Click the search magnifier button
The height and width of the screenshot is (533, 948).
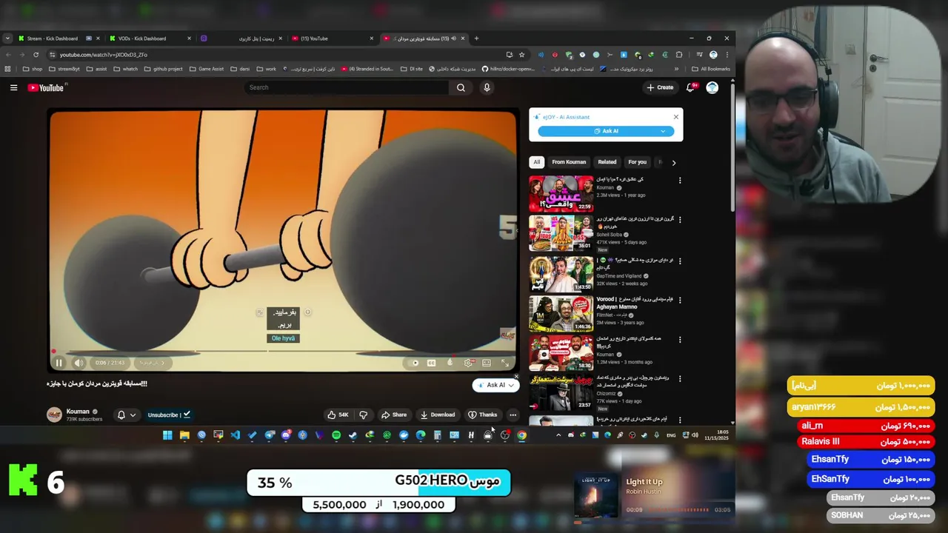pyautogui.click(x=461, y=87)
